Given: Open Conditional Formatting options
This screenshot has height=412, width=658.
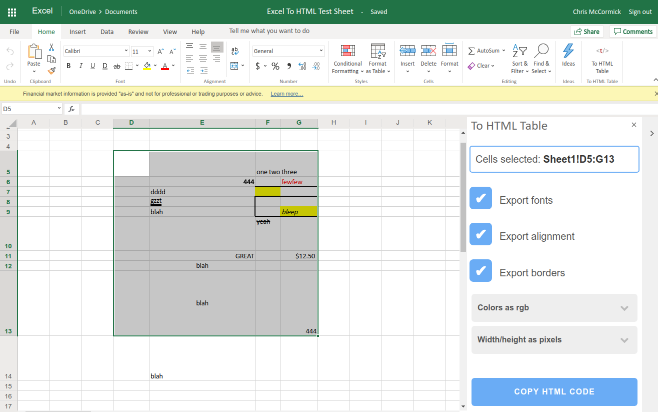Looking at the screenshot, I should (347, 59).
